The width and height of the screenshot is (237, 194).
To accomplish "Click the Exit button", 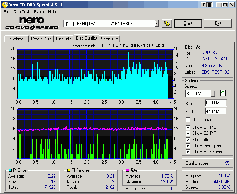I will (x=218, y=23).
